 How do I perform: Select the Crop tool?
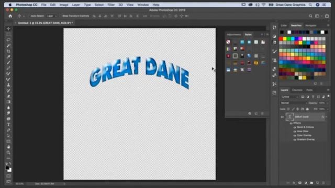[x=8, y=51]
